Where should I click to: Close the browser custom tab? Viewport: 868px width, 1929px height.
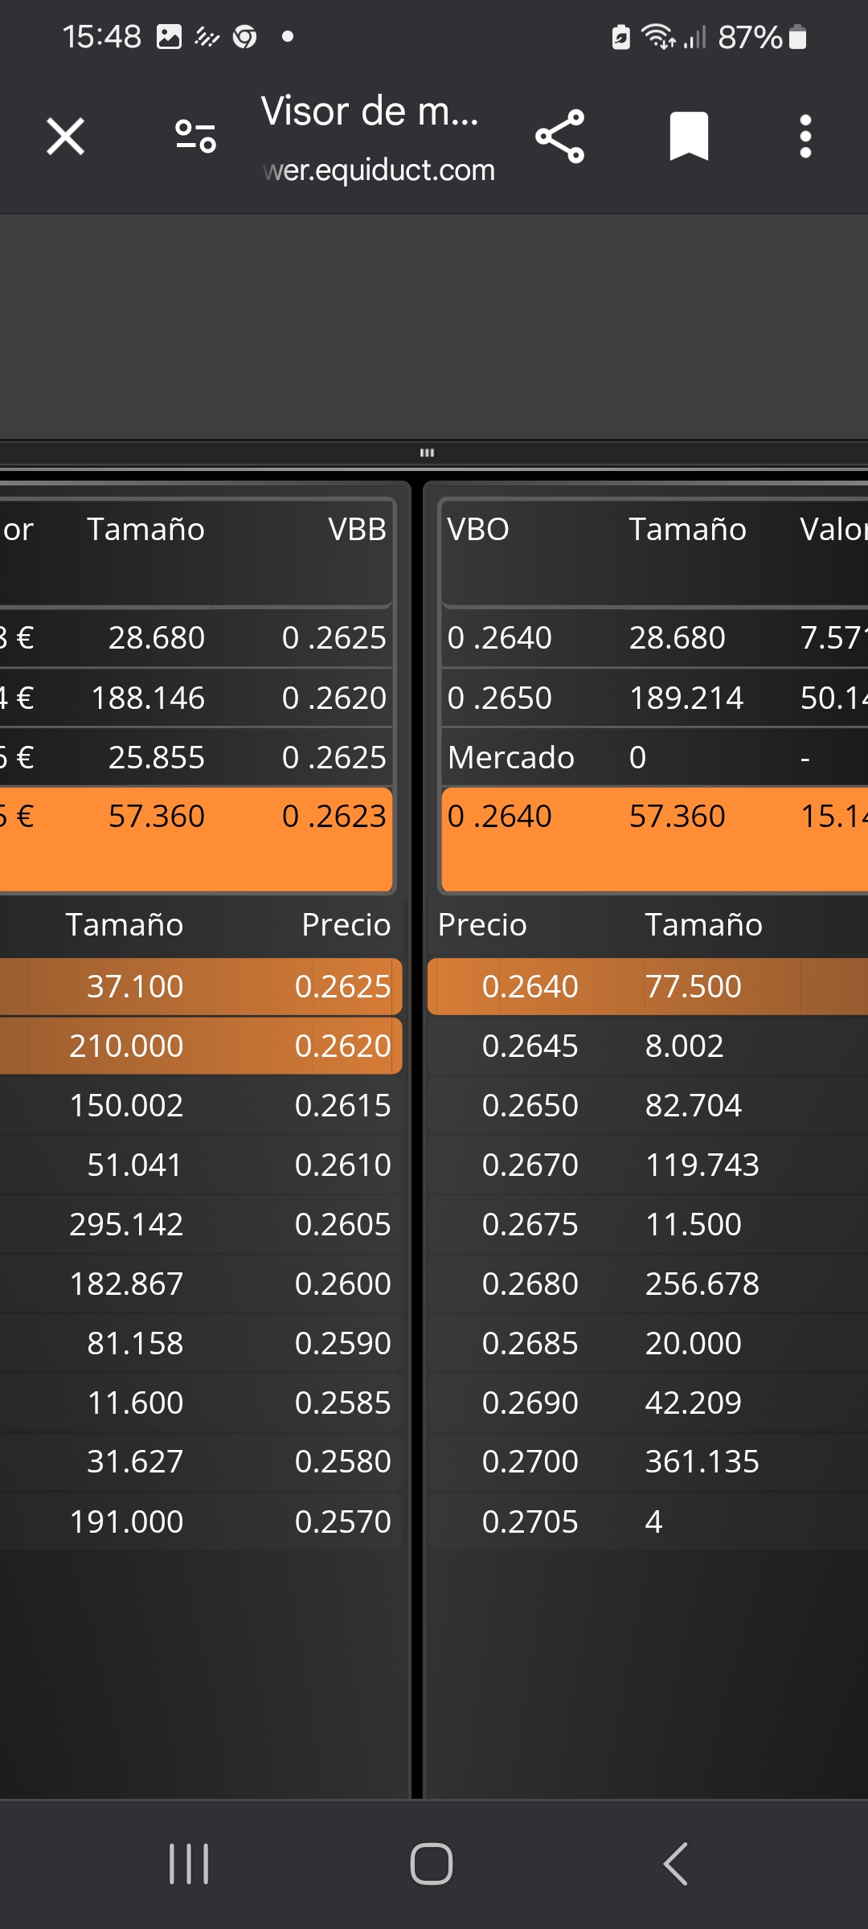[x=66, y=136]
